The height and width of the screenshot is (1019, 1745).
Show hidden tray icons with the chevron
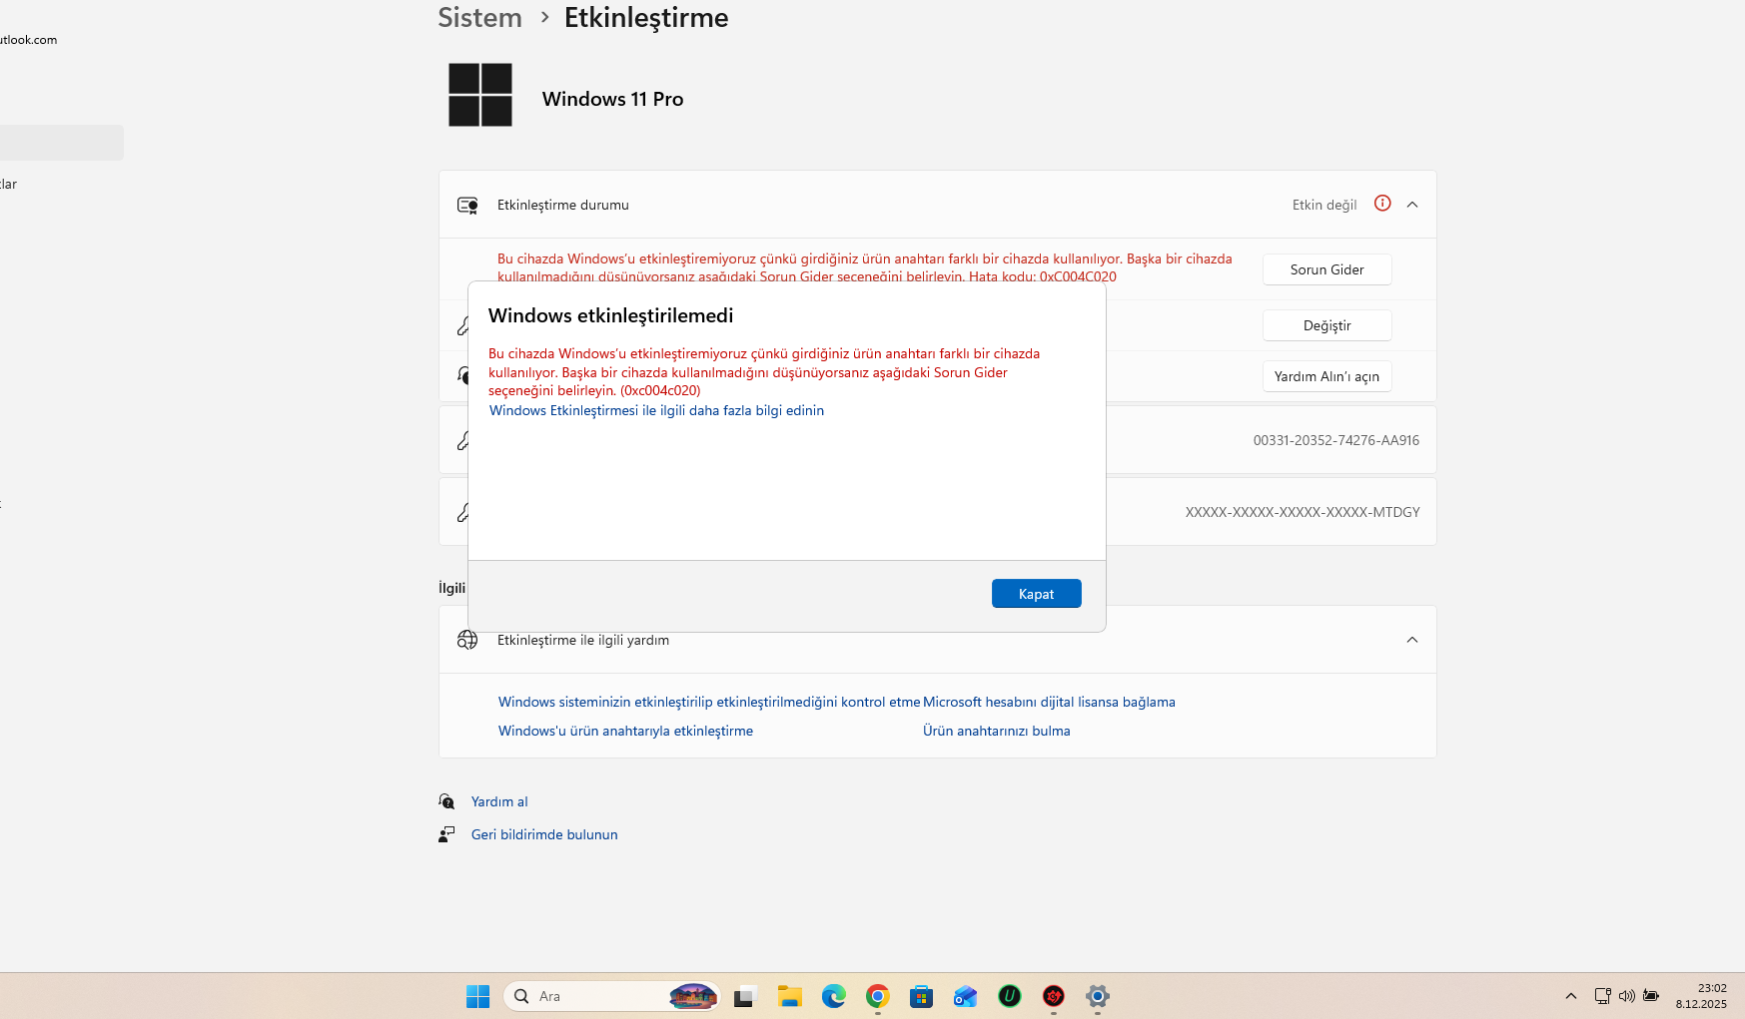[x=1571, y=996]
